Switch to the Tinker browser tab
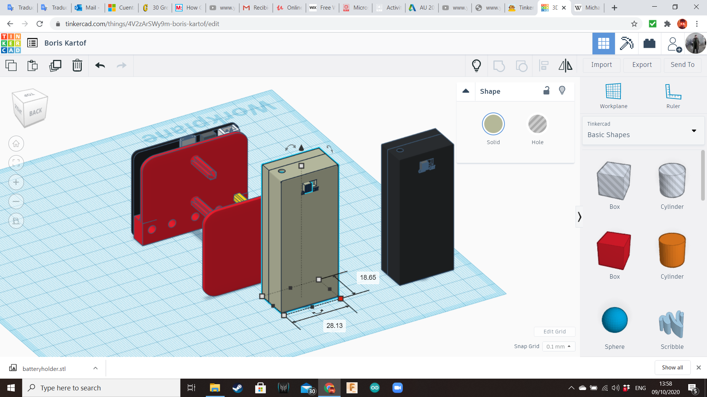This screenshot has height=397, width=707. pos(521,7)
